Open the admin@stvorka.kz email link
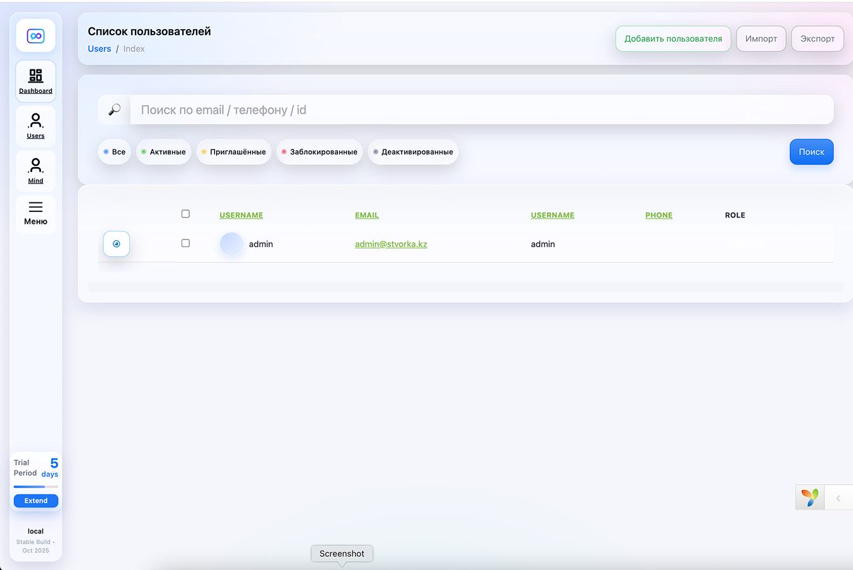 tap(391, 244)
